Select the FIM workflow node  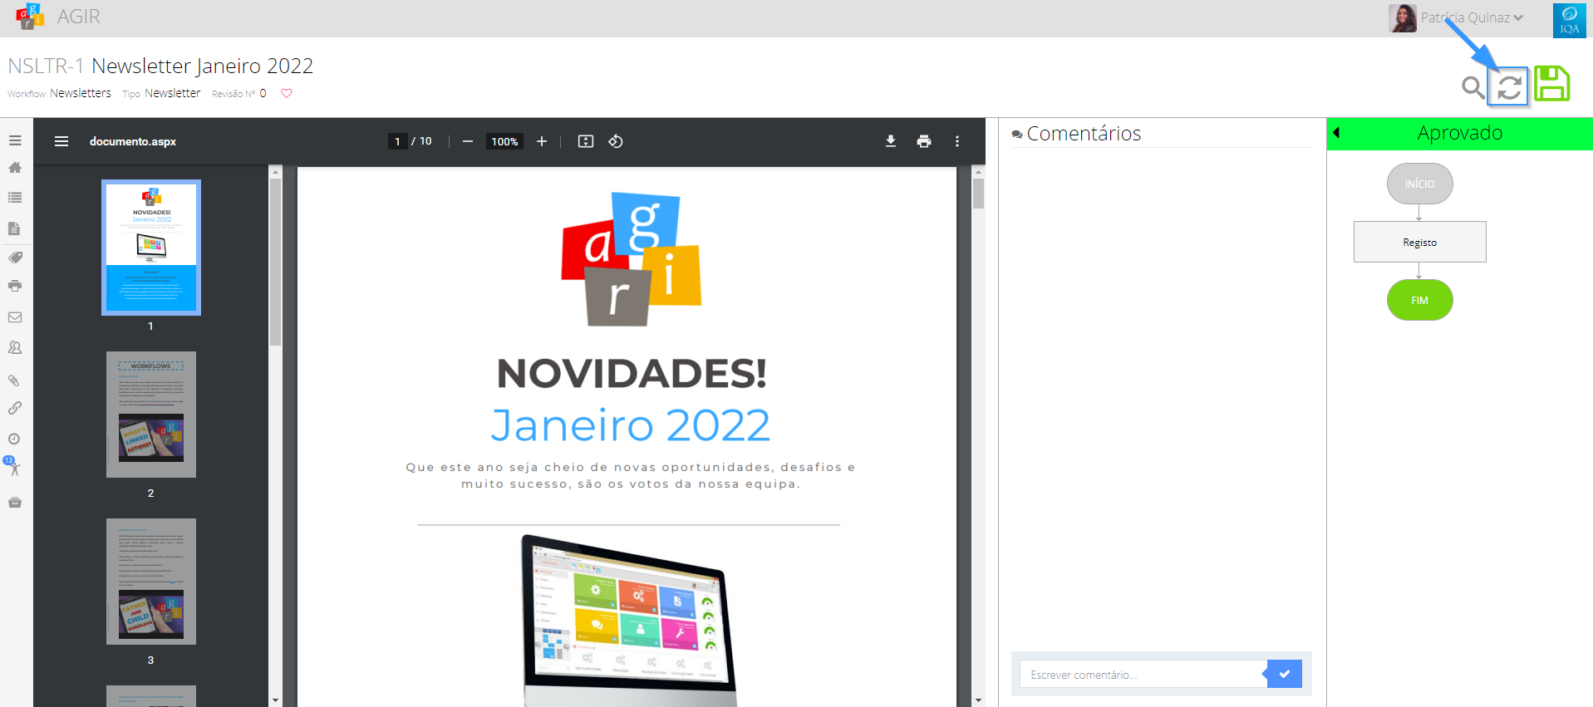(1419, 300)
